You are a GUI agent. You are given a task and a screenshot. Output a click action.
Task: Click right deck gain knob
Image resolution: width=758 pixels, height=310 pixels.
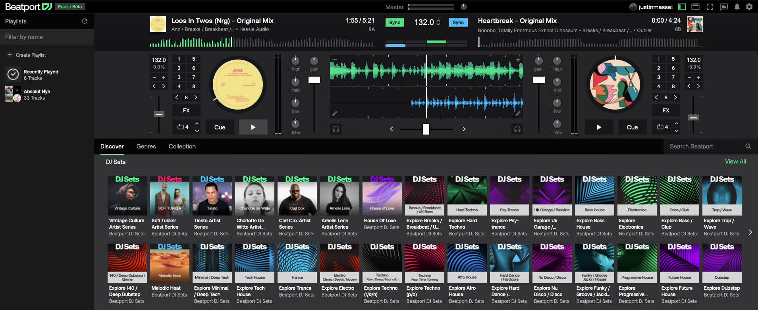click(538, 60)
